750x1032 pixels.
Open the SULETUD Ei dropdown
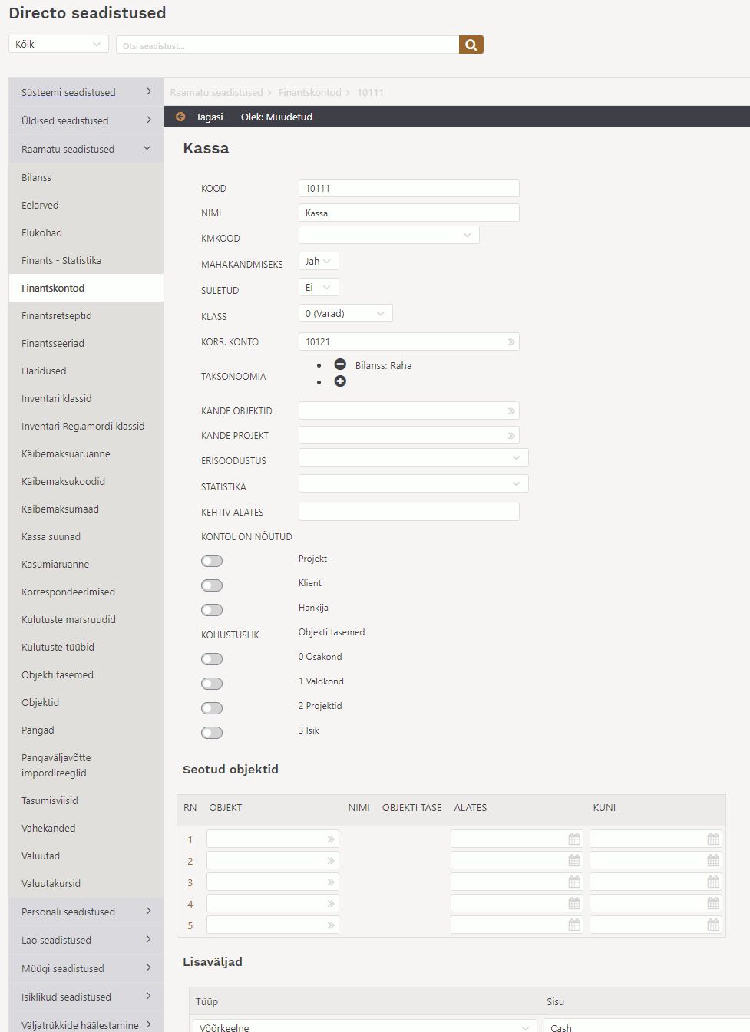pyautogui.click(x=319, y=287)
